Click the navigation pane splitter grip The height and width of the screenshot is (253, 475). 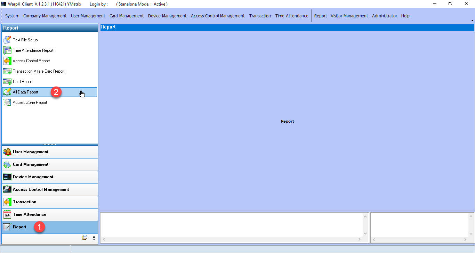pyautogui.click(x=50, y=144)
